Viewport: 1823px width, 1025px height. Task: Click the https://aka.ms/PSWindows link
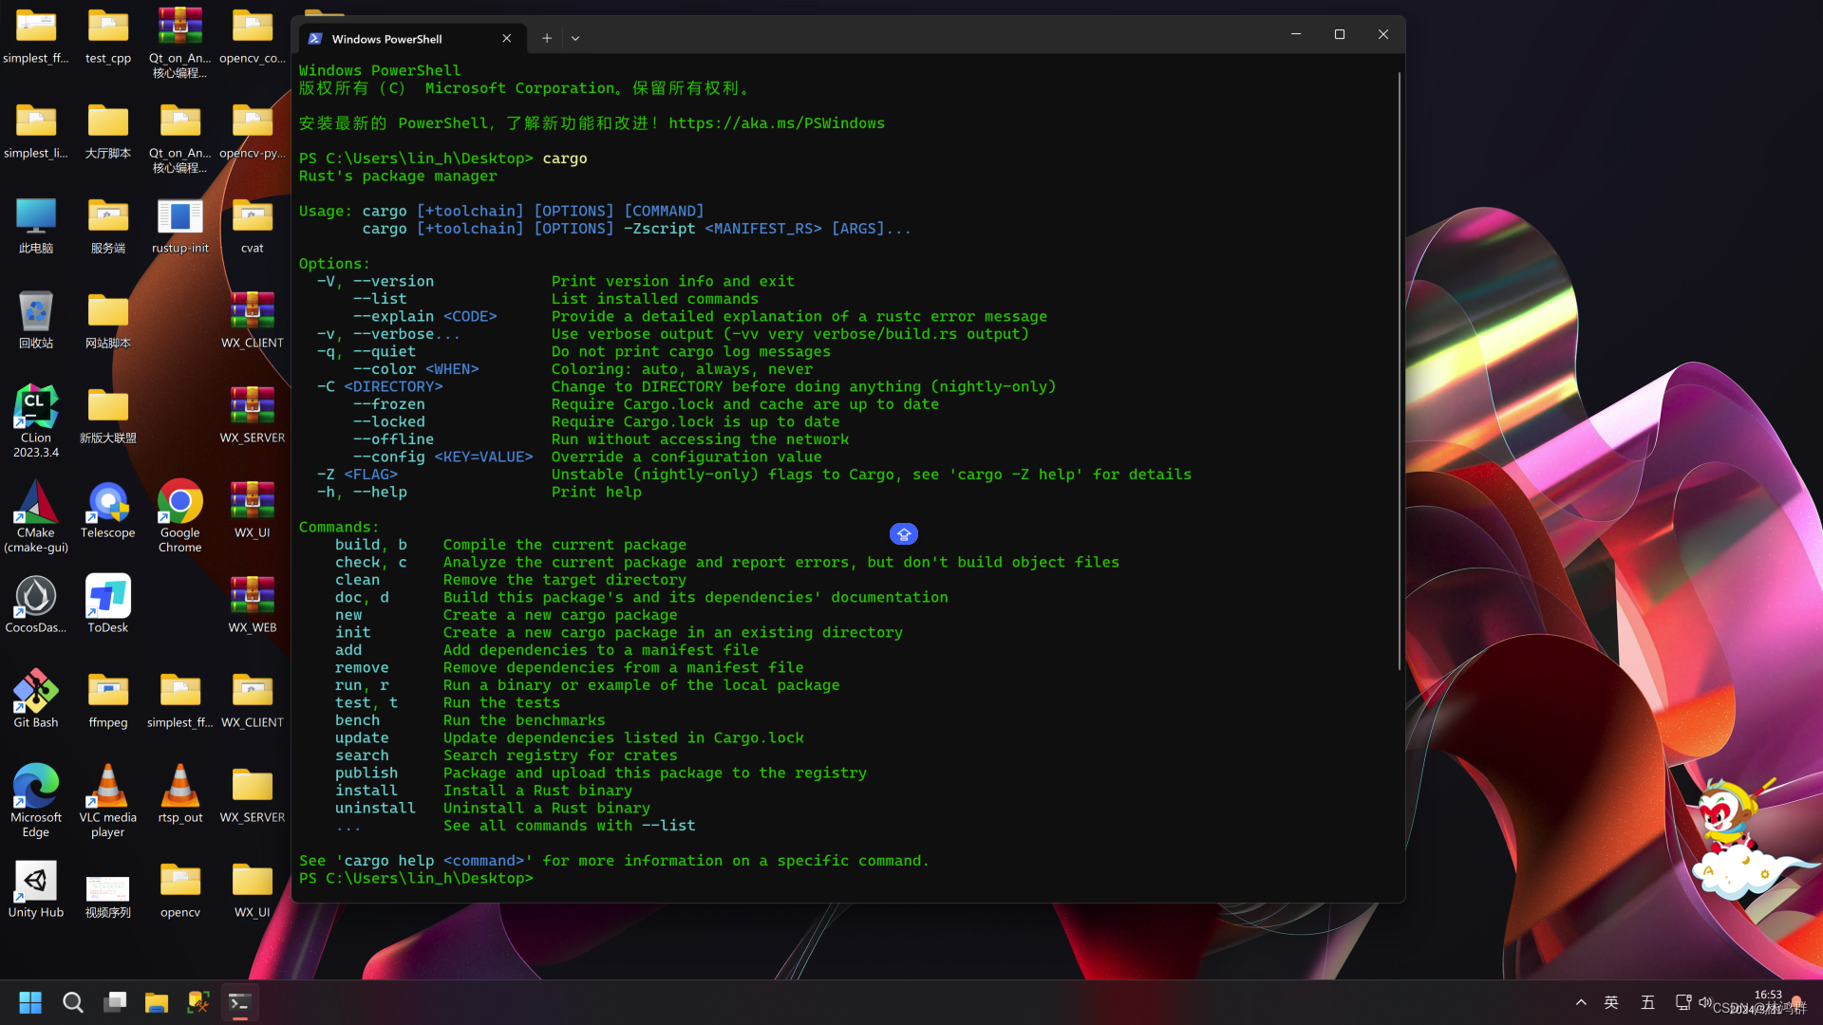[777, 122]
